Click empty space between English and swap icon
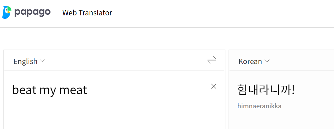 tap(126, 61)
